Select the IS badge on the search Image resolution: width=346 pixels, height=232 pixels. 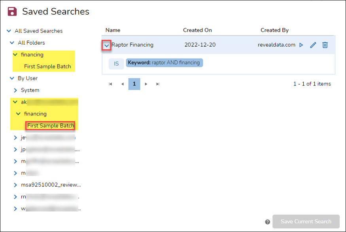(116, 63)
